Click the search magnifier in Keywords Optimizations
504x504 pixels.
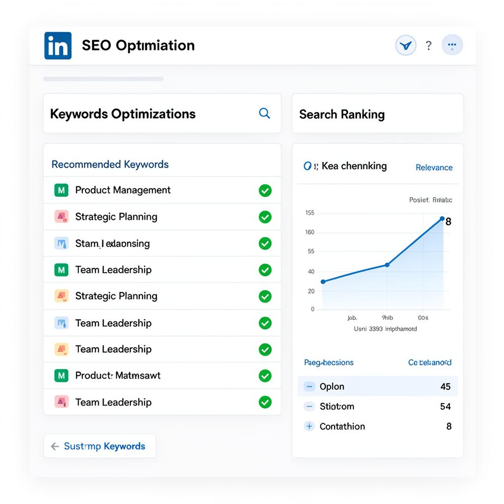pos(264,113)
